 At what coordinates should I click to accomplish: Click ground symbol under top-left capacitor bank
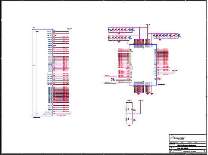tap(119, 34)
